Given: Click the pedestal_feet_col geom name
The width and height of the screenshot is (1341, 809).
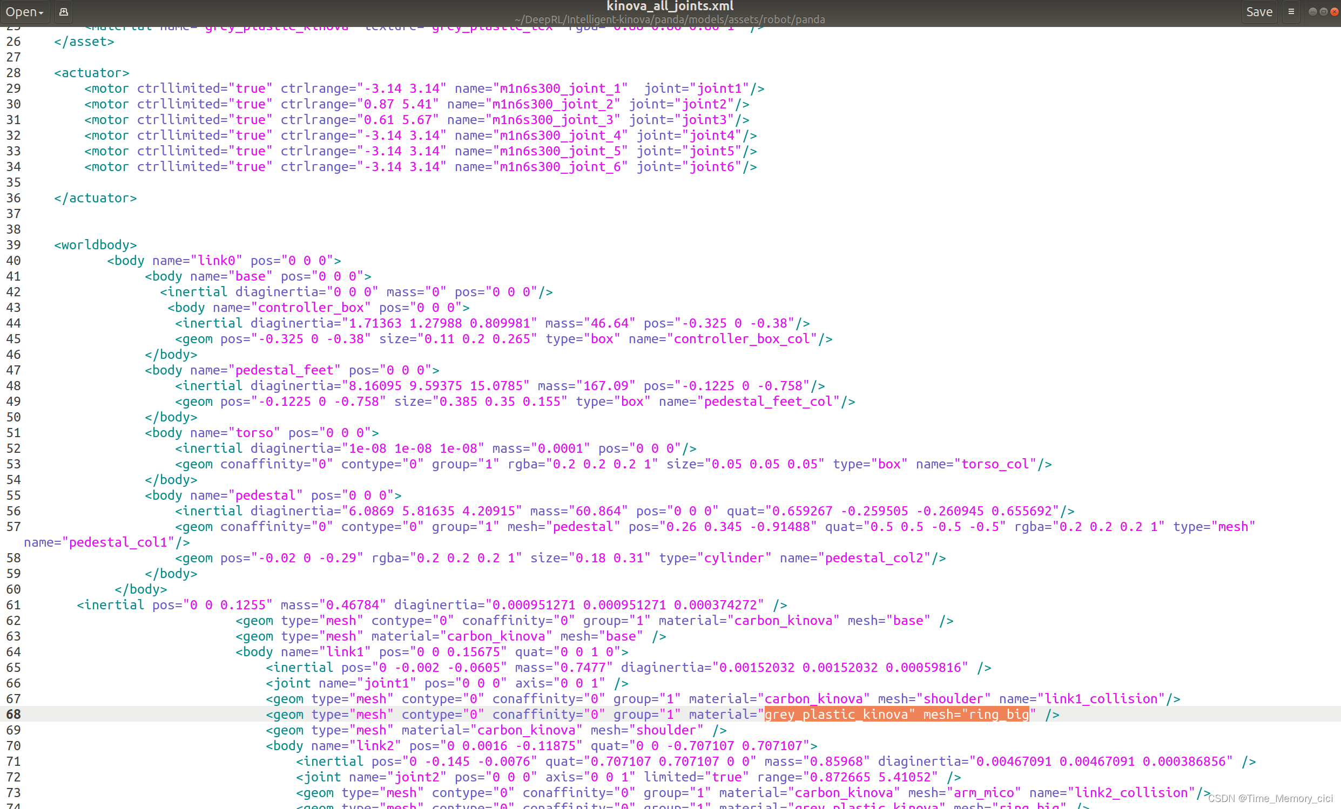Looking at the screenshot, I should coord(768,402).
